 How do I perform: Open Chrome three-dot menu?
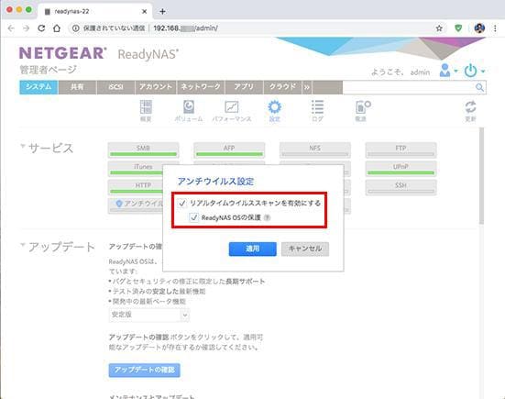pos(495,28)
